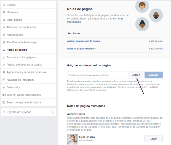
Task: Click the star icon beside Destacados
Action: [x=4, y=87]
